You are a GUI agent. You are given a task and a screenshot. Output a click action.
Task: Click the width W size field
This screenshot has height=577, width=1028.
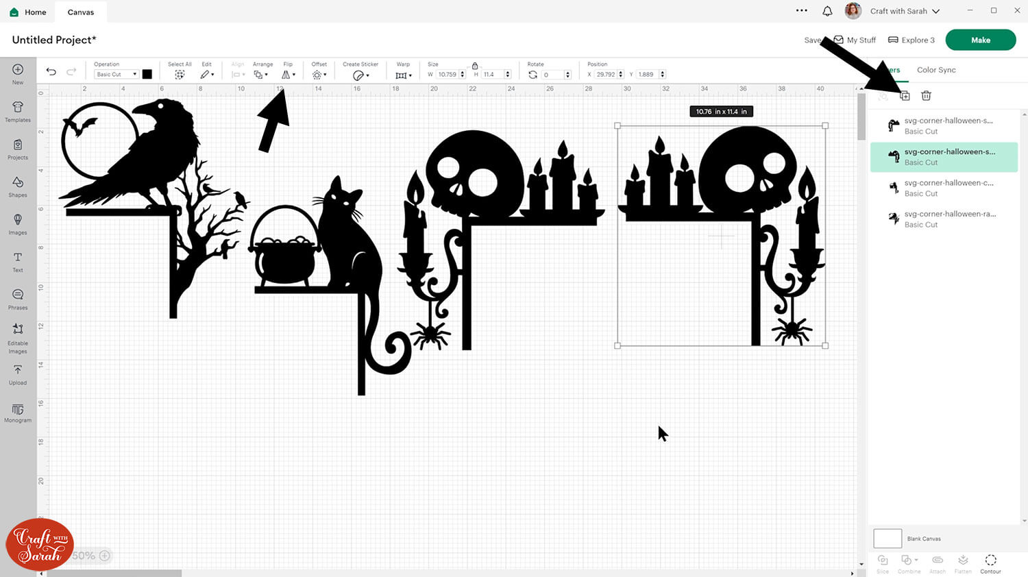click(x=448, y=74)
